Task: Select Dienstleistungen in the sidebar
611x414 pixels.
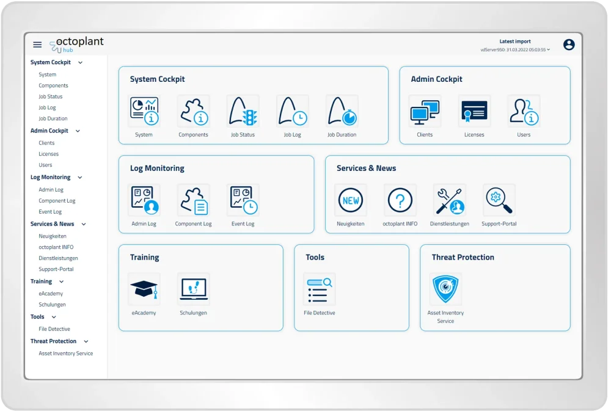Action: [59, 258]
